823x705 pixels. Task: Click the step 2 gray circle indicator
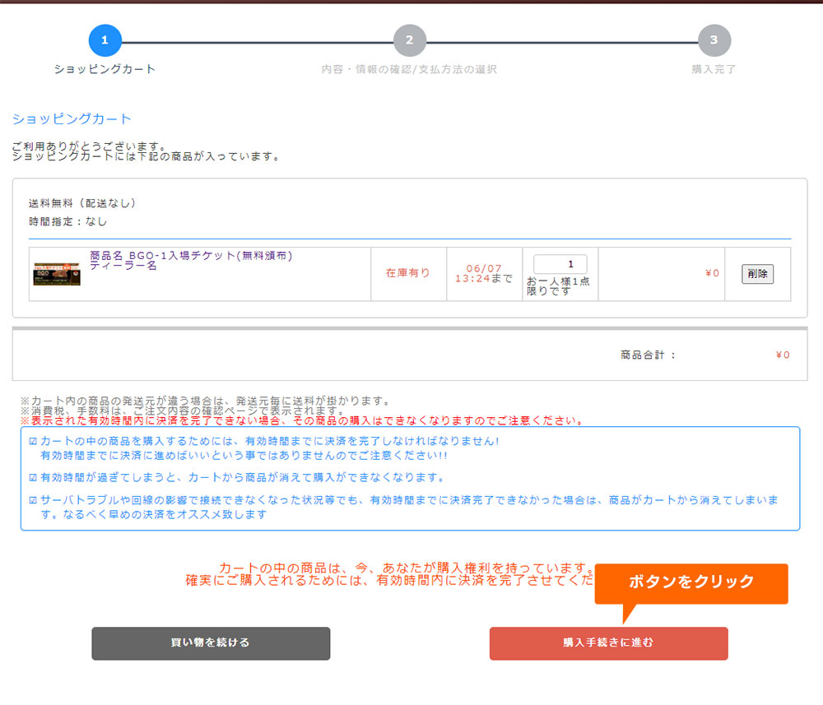[x=409, y=40]
